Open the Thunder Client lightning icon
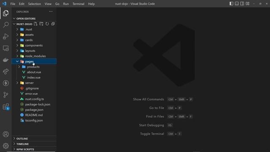 click(x=5, y=83)
